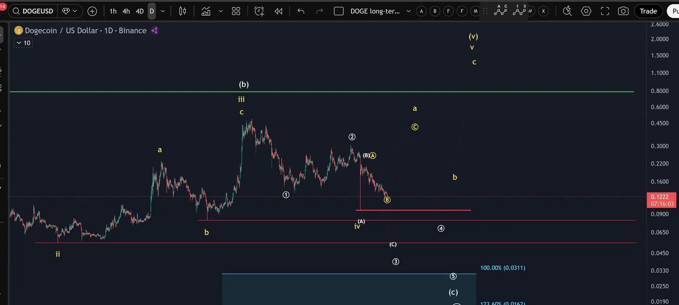Click the Dogecoin coin logo in legend
679x305 pixels.
[x=19, y=31]
